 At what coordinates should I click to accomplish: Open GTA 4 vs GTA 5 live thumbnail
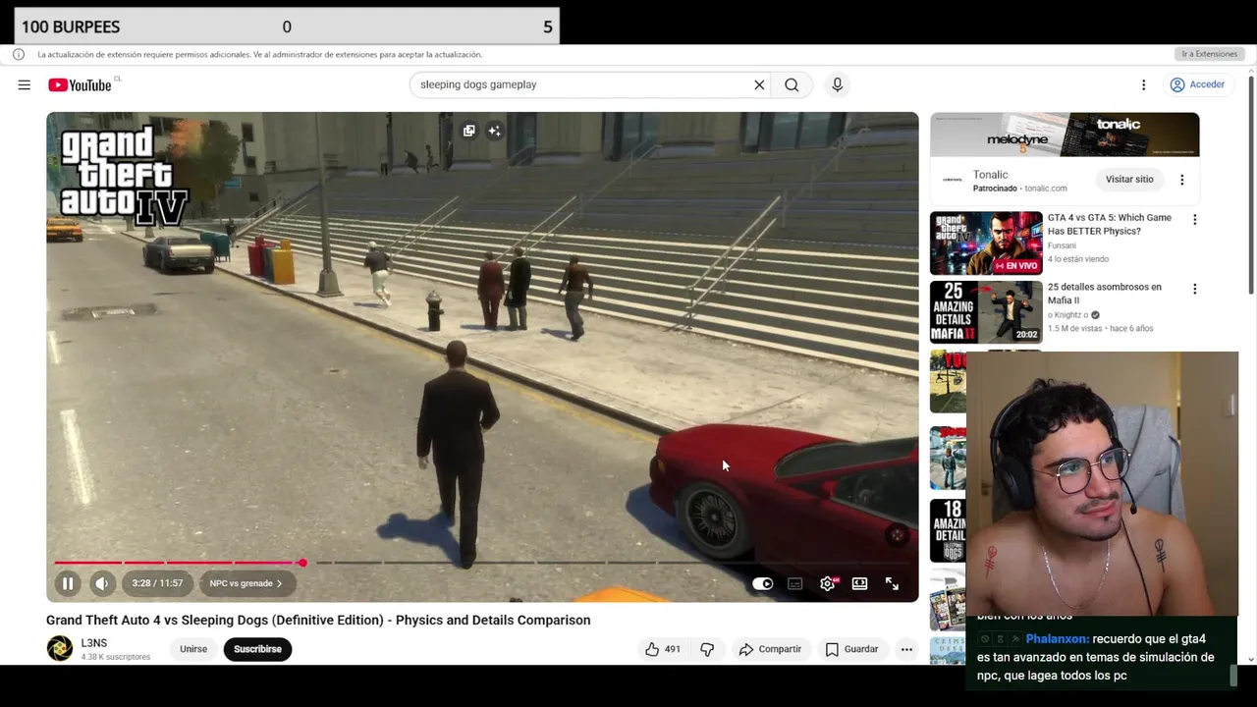click(x=986, y=244)
